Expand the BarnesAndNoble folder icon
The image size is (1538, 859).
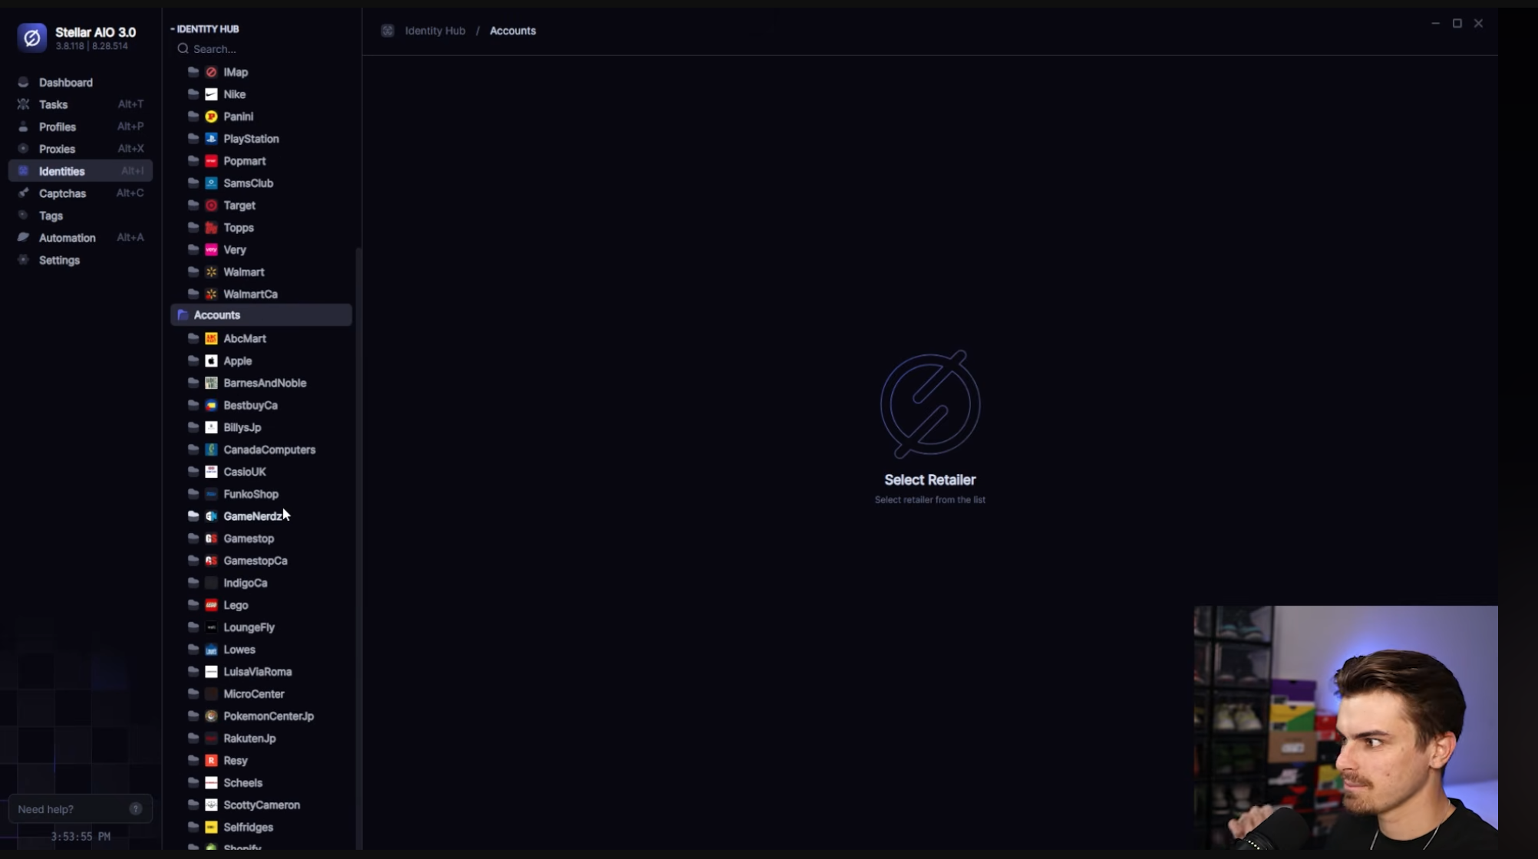coord(193,383)
